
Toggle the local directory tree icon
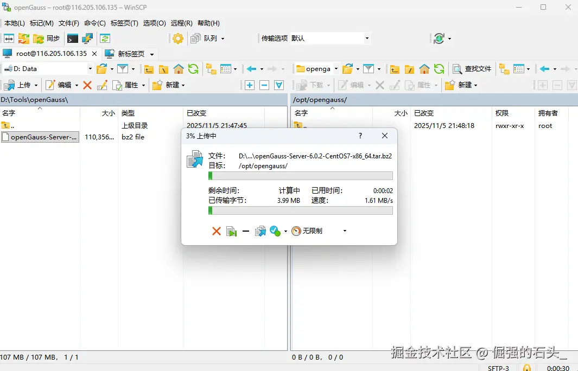pos(211,69)
